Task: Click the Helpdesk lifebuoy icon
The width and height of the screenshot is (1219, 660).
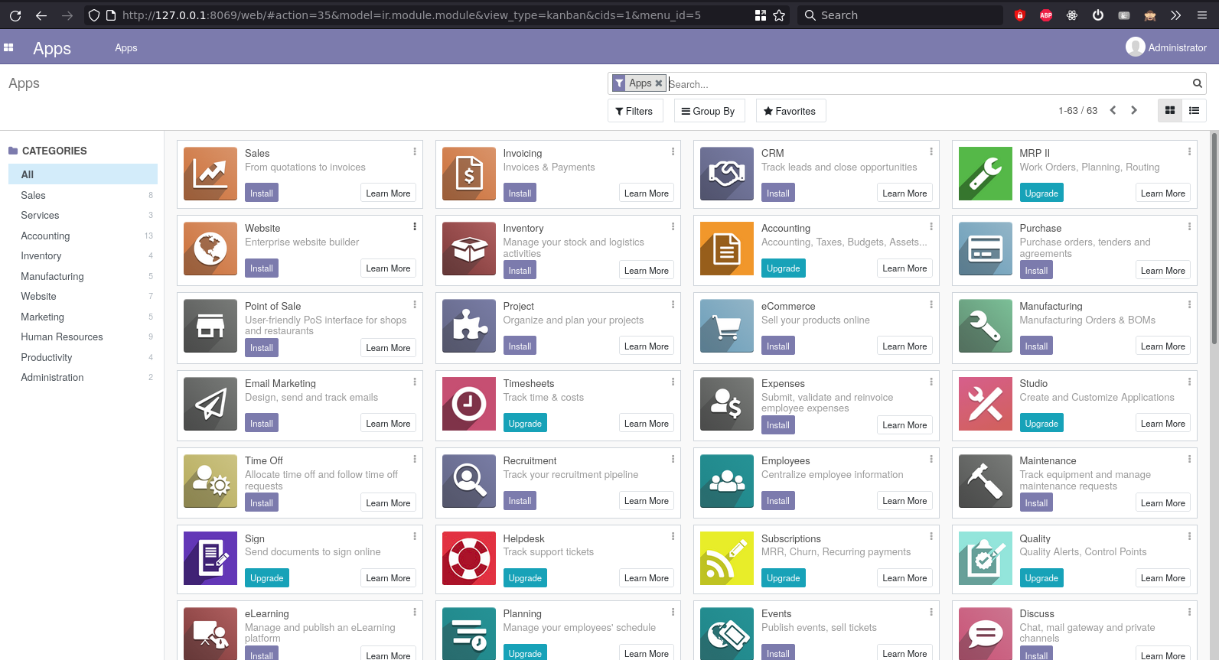Action: click(x=469, y=558)
